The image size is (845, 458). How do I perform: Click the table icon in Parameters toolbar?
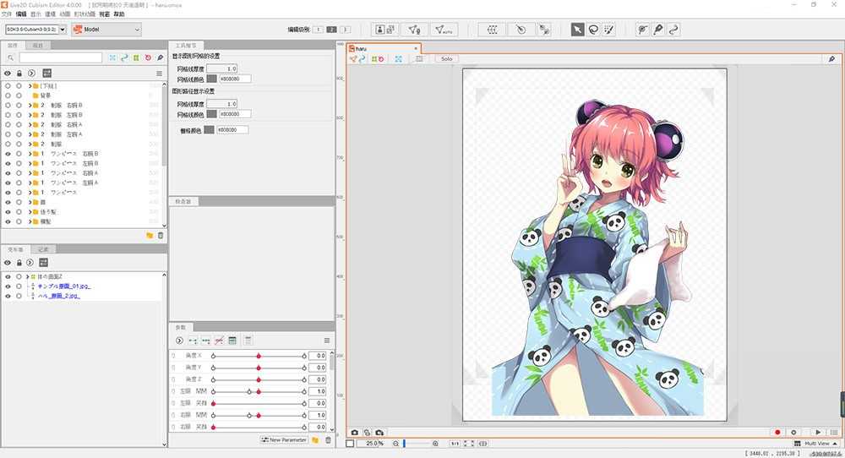point(232,341)
